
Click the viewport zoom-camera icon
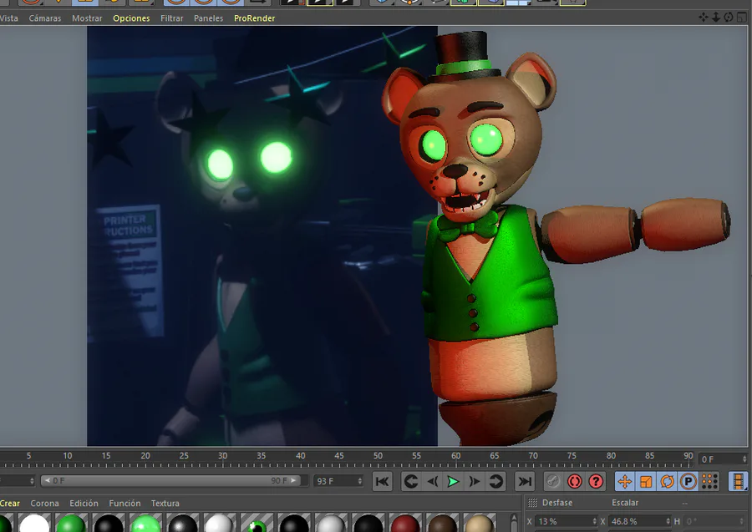click(715, 18)
